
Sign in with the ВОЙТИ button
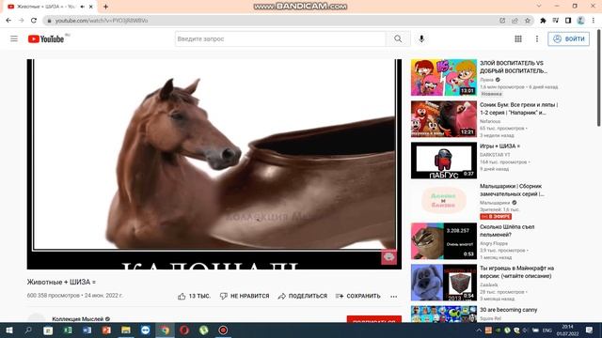(x=568, y=38)
